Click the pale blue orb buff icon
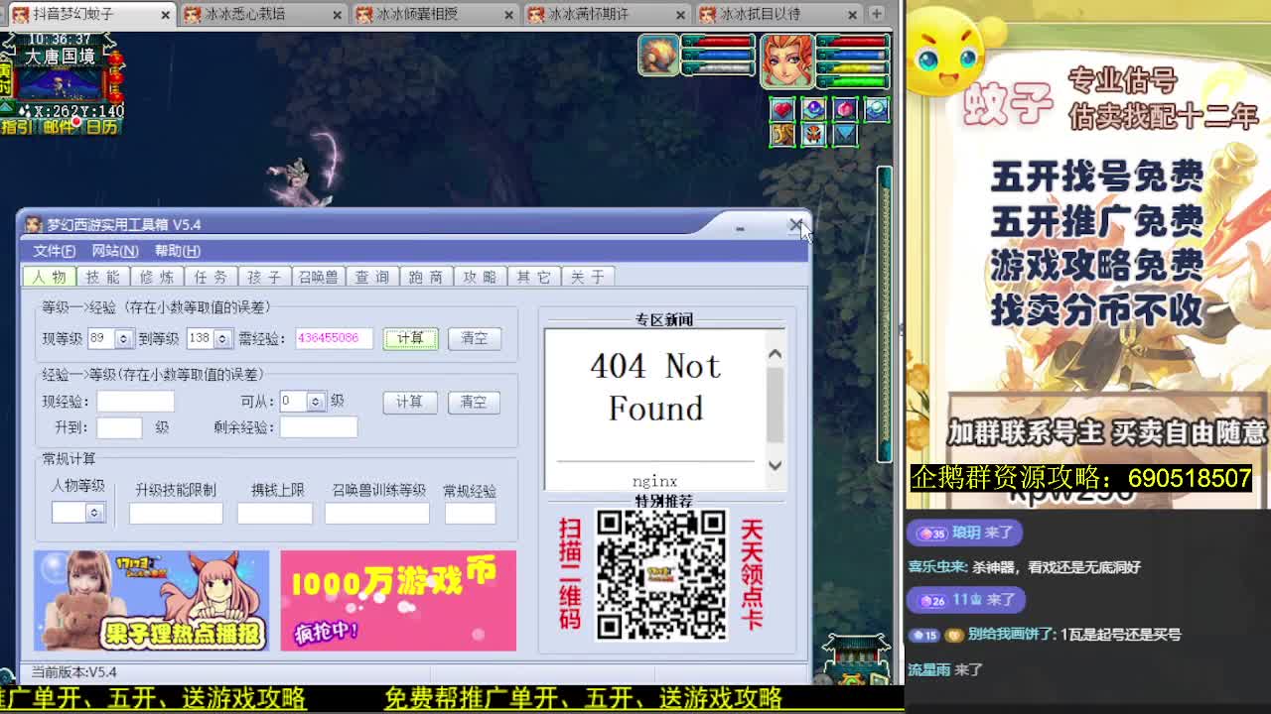This screenshot has height=714, width=1271. click(876, 109)
